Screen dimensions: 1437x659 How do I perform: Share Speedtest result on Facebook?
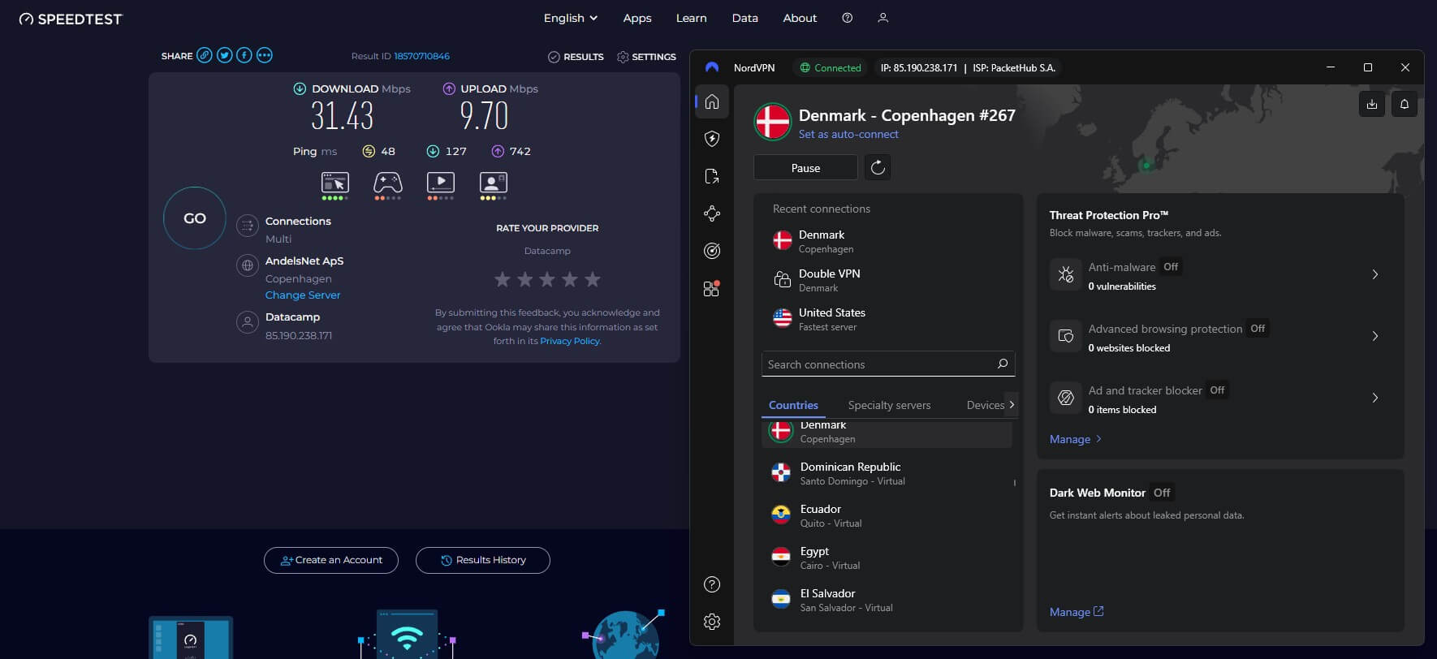click(244, 55)
